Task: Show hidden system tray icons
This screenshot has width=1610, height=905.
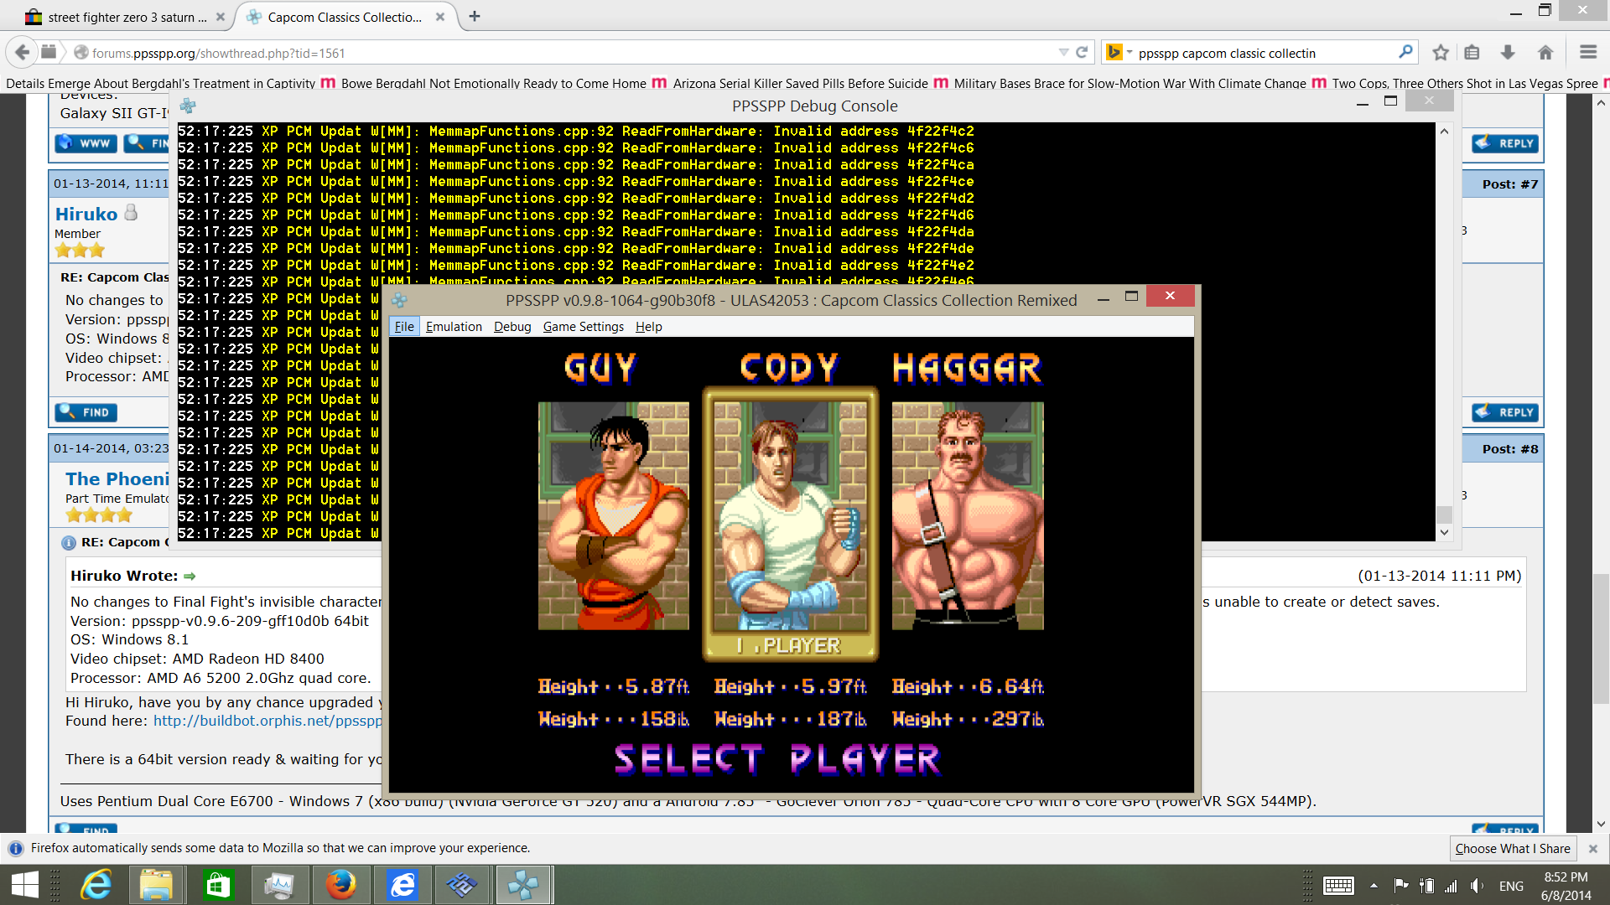Action: pyautogui.click(x=1374, y=886)
